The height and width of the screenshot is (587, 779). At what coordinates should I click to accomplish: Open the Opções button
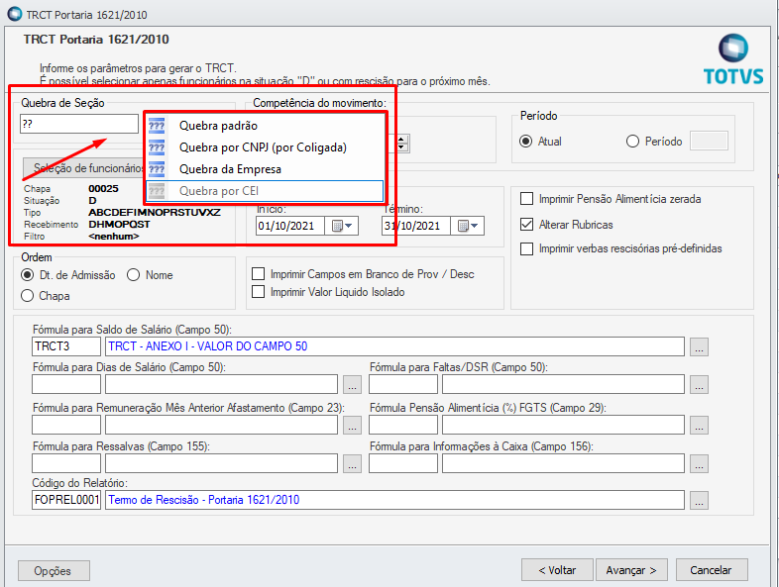point(54,570)
